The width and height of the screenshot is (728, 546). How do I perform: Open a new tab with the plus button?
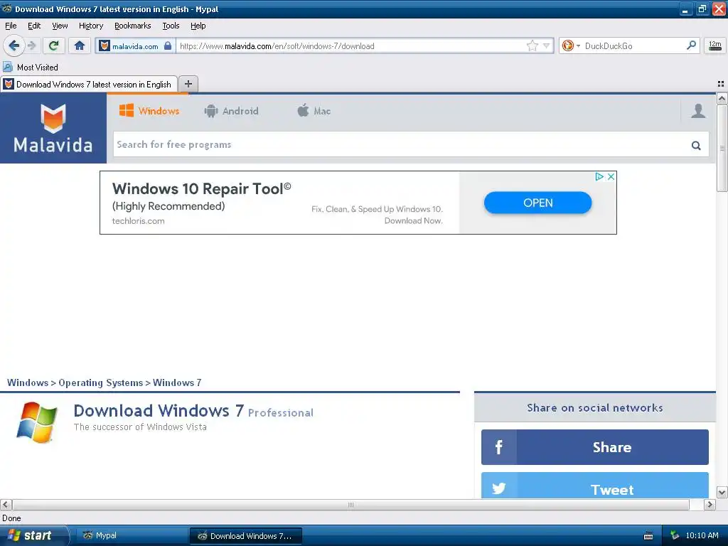(188, 84)
